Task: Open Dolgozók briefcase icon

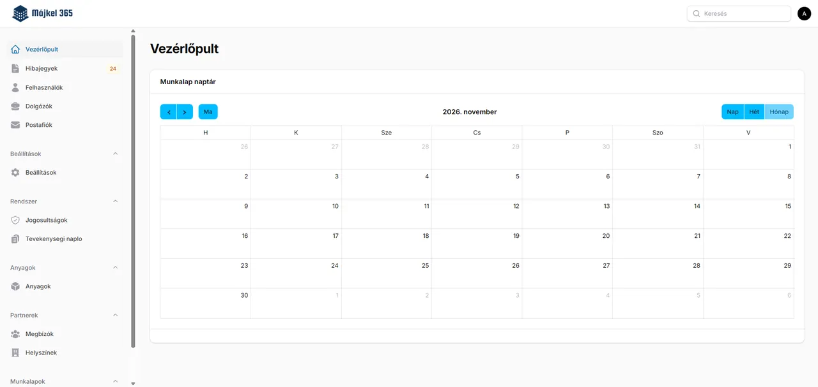Action: 15,106
